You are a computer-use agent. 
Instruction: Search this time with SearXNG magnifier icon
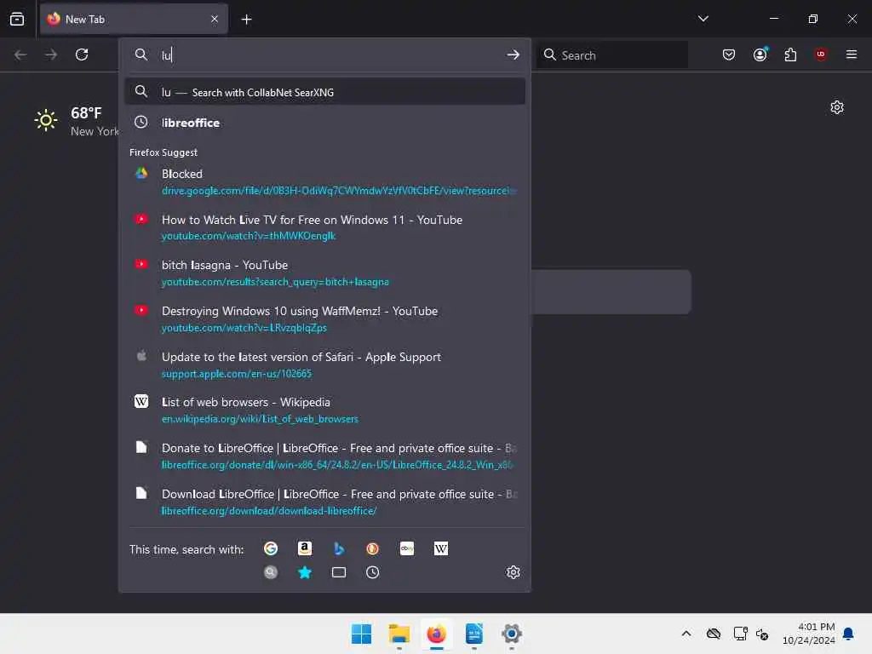pos(271,572)
